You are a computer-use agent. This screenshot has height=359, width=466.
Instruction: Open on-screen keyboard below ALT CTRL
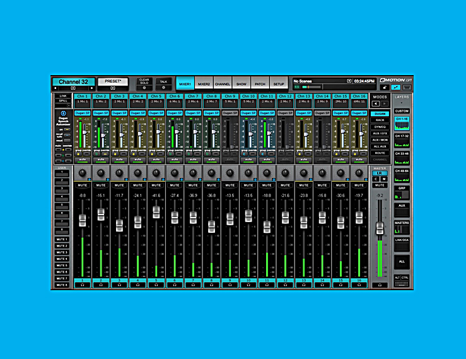tap(402, 284)
